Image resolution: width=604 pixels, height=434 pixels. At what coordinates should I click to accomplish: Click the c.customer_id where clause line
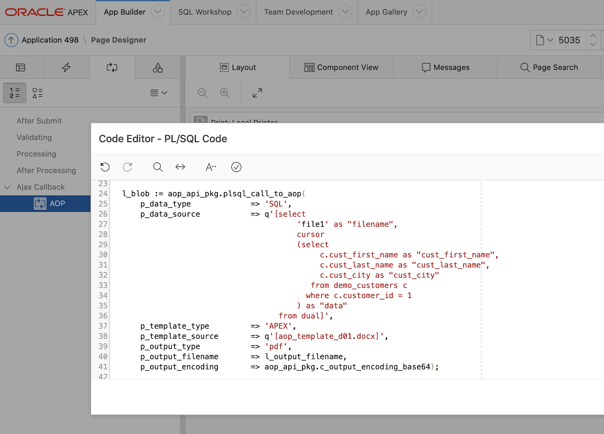tap(359, 296)
